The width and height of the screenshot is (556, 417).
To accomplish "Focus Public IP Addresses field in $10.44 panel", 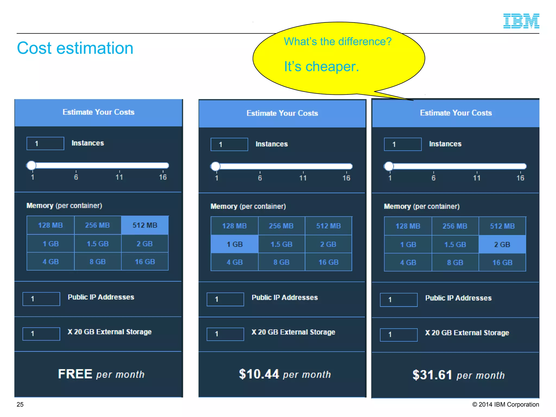I will click(225, 299).
